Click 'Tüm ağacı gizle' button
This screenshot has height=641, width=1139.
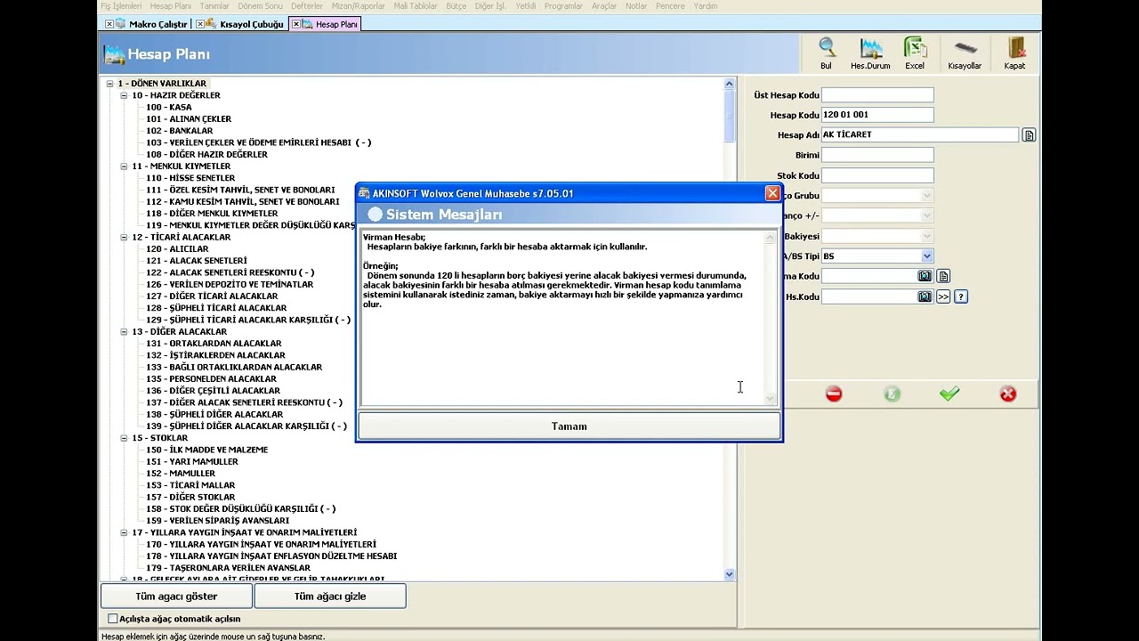(330, 596)
